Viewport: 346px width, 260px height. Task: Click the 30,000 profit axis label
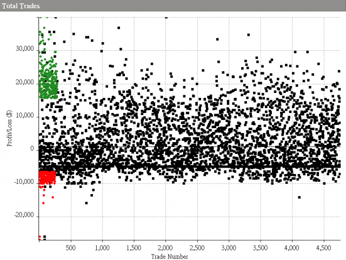tap(25, 49)
